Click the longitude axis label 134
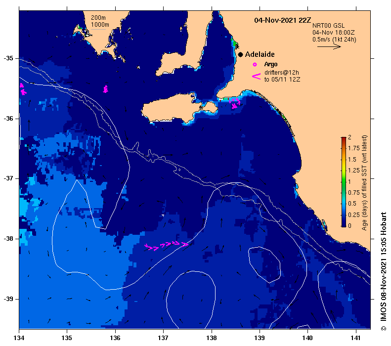Screen dimensions: 391x346 pos(19,338)
